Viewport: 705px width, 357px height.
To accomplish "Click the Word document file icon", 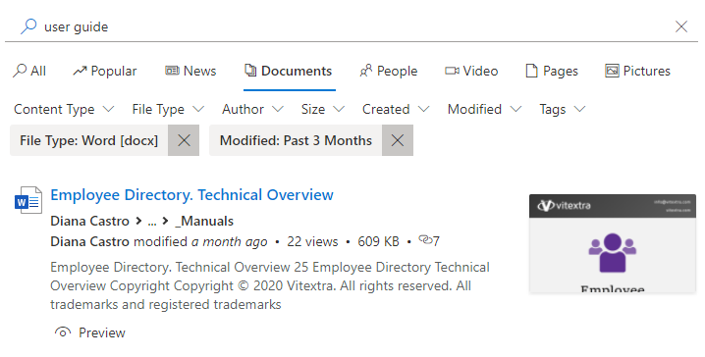I will 28,200.
